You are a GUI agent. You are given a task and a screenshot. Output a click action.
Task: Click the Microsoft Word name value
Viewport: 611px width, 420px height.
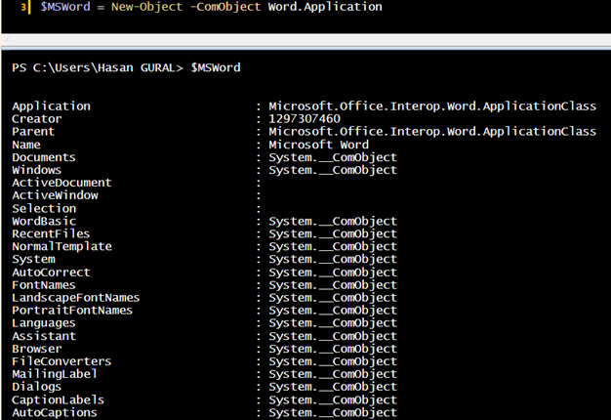coord(318,145)
